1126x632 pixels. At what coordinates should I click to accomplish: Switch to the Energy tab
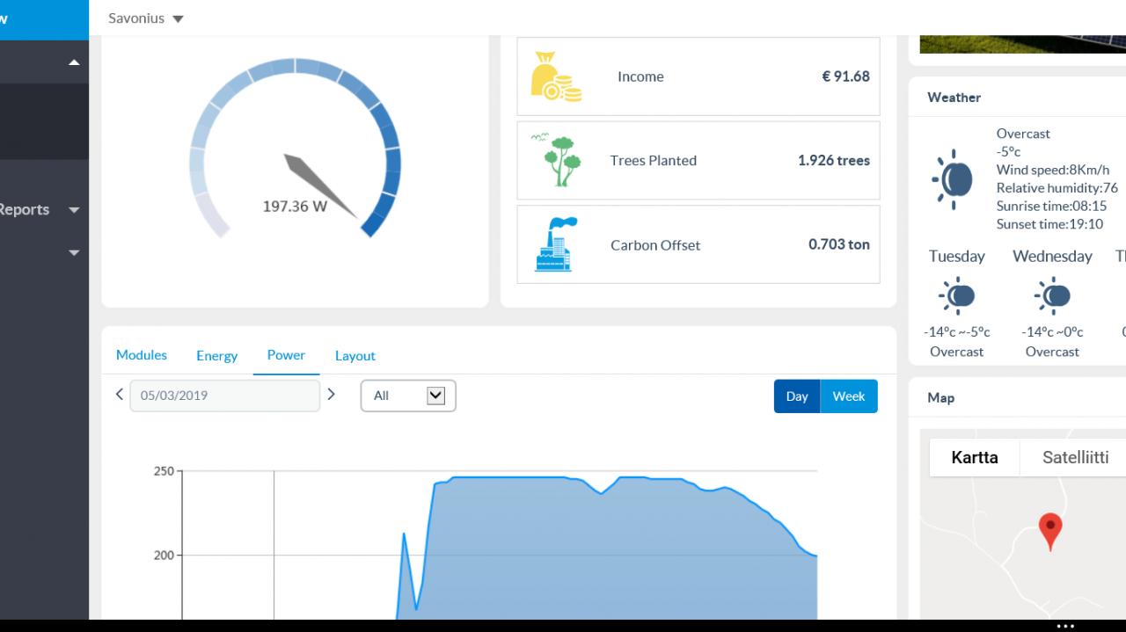click(216, 355)
